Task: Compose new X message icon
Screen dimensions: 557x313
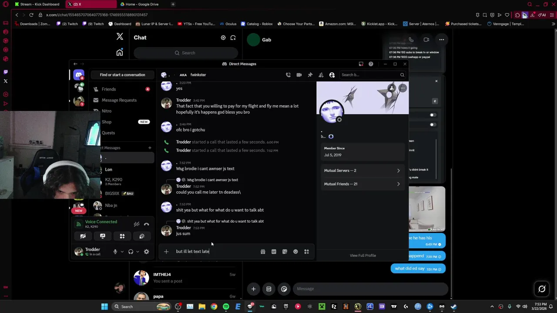Action: point(233,38)
